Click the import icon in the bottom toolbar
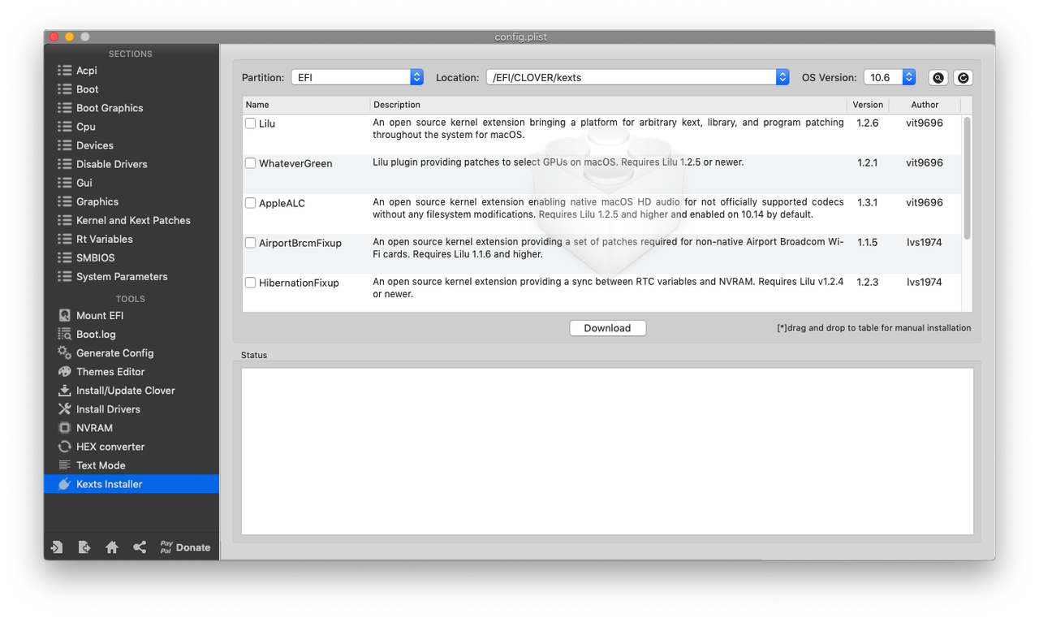This screenshot has height=618, width=1039. point(57,547)
